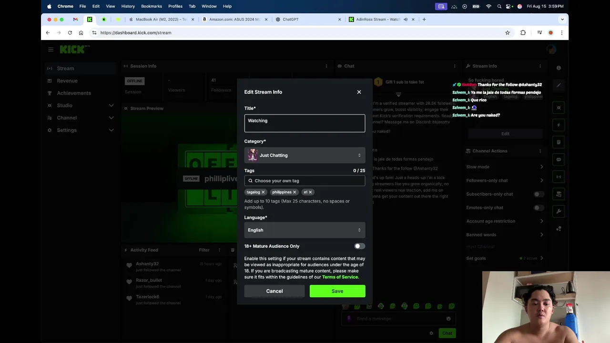Close the Edit Stream Info dialog
Image resolution: width=610 pixels, height=343 pixels.
click(x=359, y=92)
